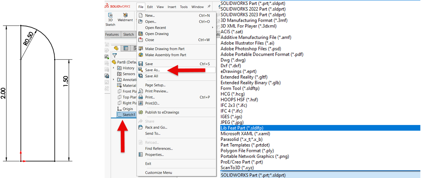Open the Insert menu
Viewport: 421px width, 178px height.
[x=172, y=7]
